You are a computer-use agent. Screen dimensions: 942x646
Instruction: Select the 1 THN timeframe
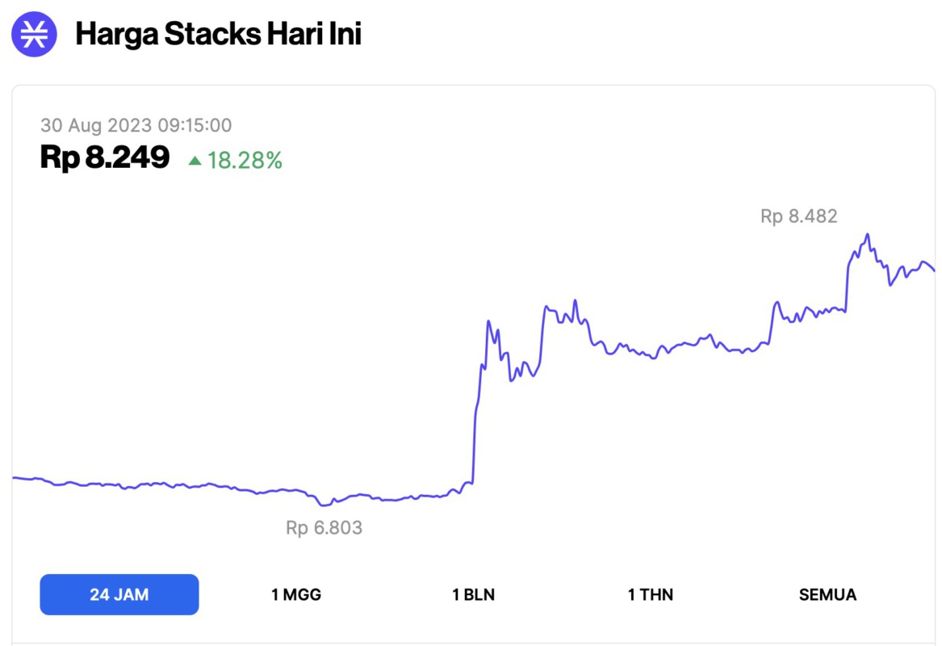click(650, 594)
